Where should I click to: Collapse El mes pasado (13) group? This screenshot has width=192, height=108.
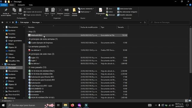pos(27,67)
